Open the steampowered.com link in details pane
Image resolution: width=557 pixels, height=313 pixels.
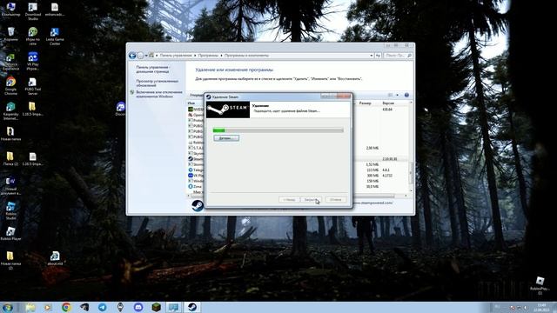coord(373,203)
